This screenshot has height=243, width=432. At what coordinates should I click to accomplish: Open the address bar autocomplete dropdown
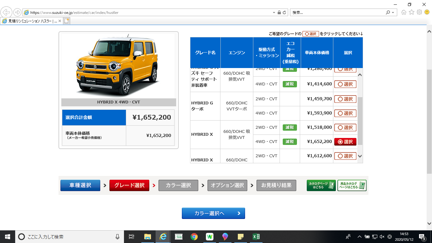click(274, 13)
